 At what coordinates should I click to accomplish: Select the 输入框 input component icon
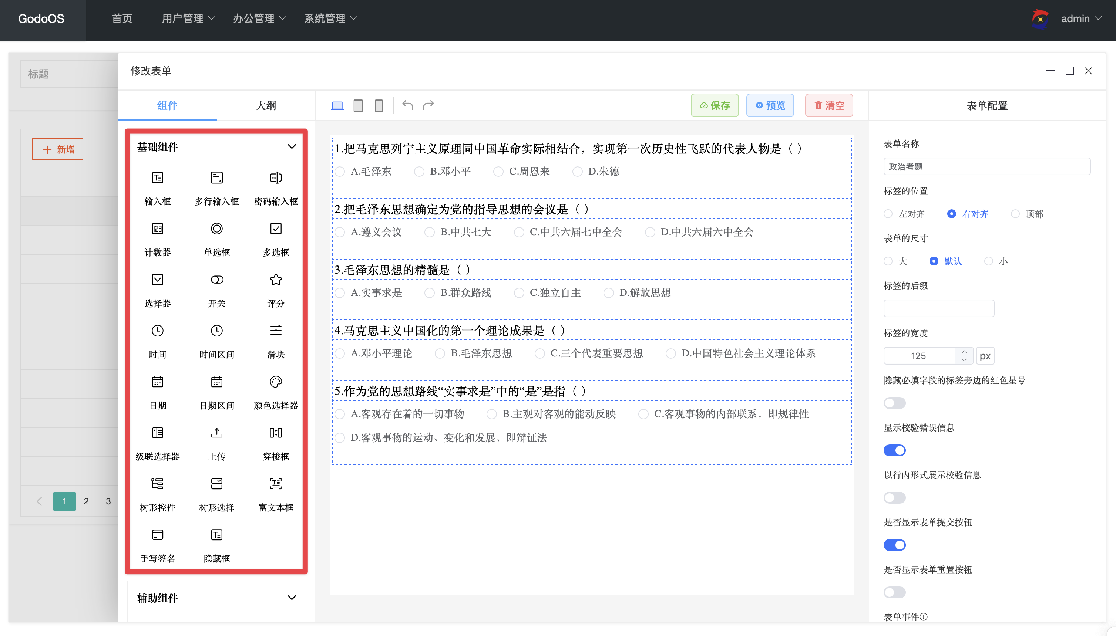pos(157,178)
